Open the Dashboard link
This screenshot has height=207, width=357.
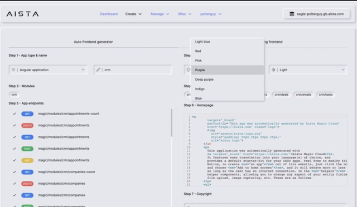[109, 14]
